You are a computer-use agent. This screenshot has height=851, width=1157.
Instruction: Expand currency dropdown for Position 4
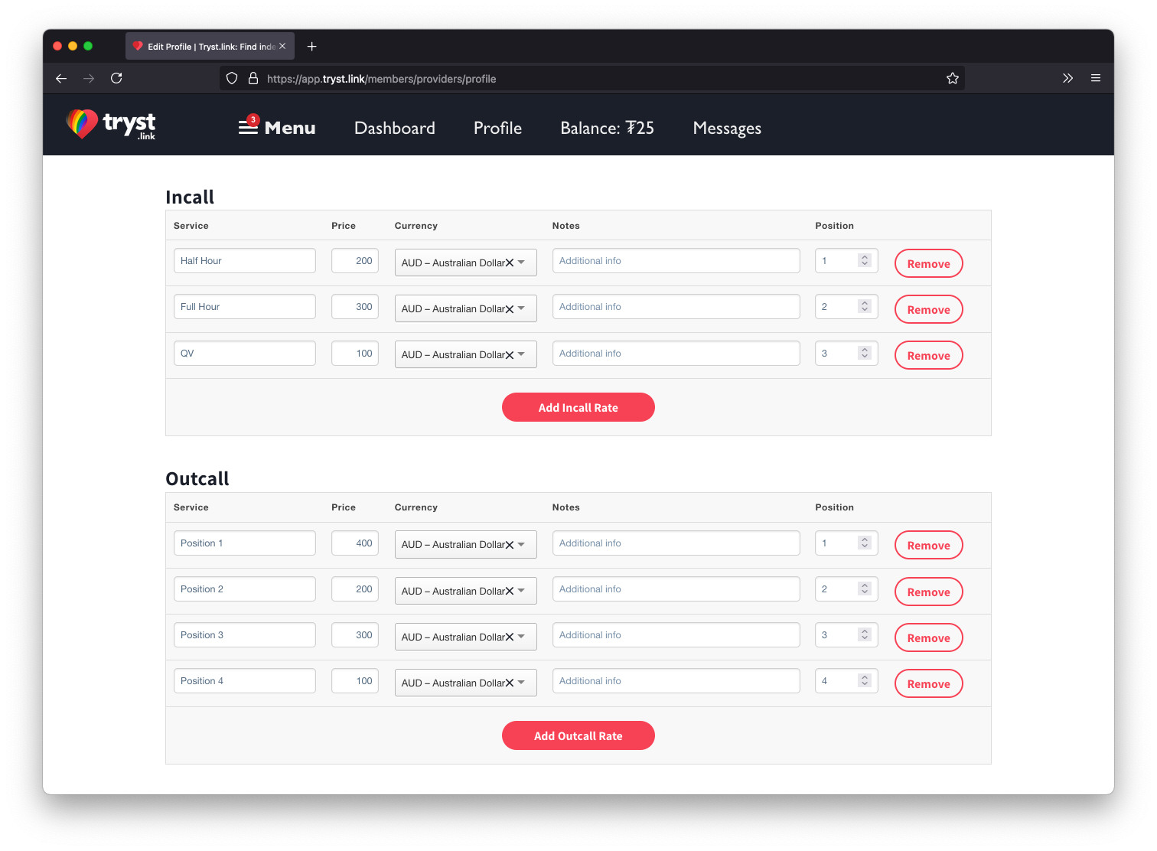pos(522,683)
